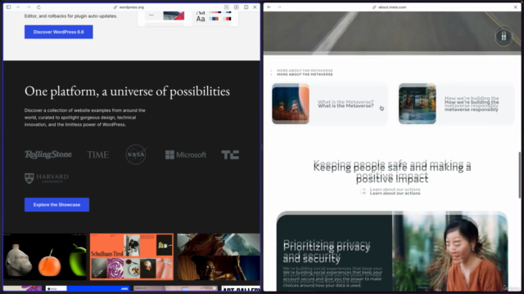The width and height of the screenshot is (524, 294).
Task: Click Explore the Showcase button
Action: tap(56, 205)
